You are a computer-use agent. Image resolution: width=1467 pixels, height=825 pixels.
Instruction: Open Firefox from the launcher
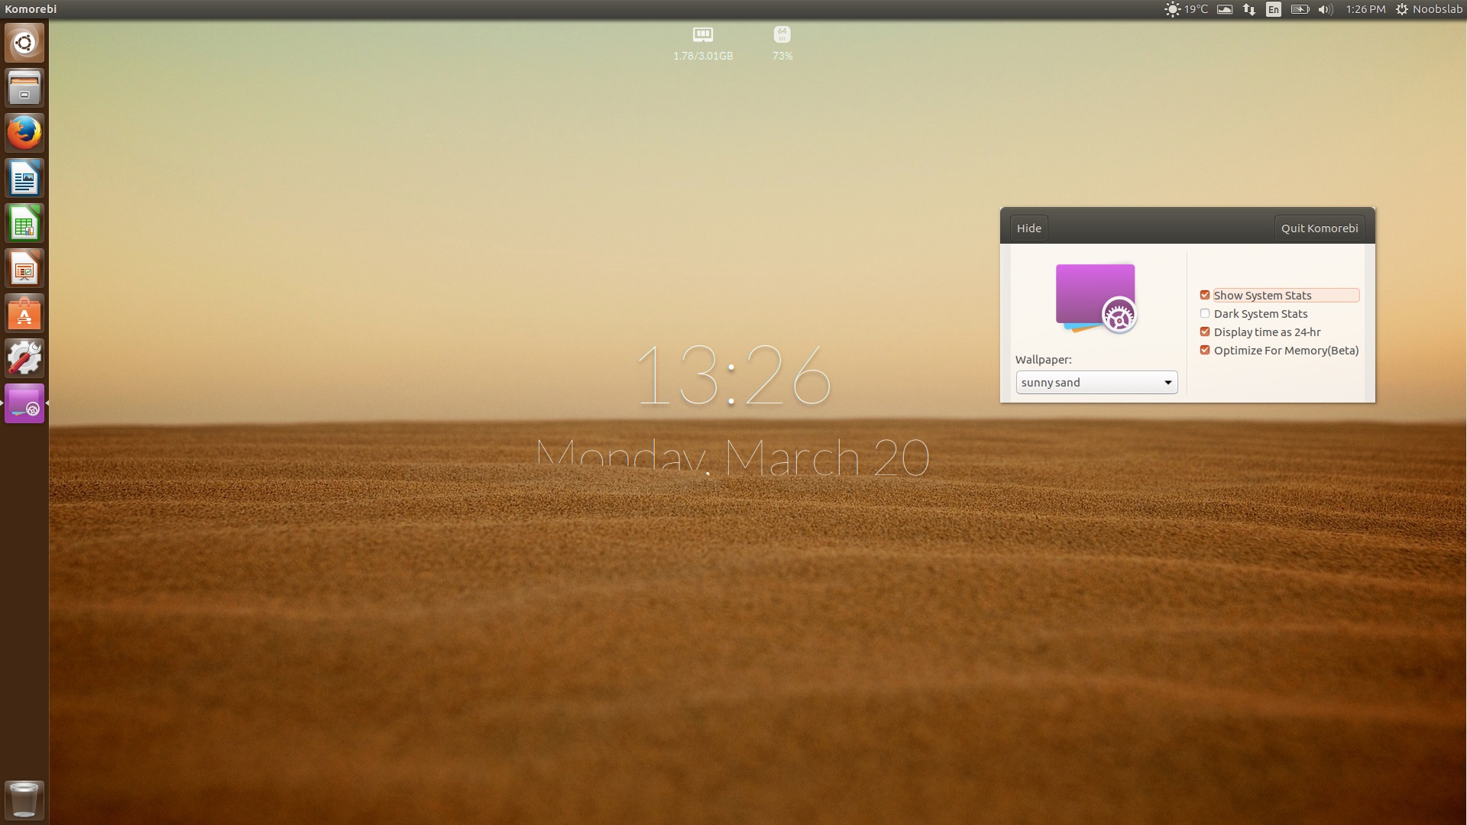pyautogui.click(x=24, y=133)
